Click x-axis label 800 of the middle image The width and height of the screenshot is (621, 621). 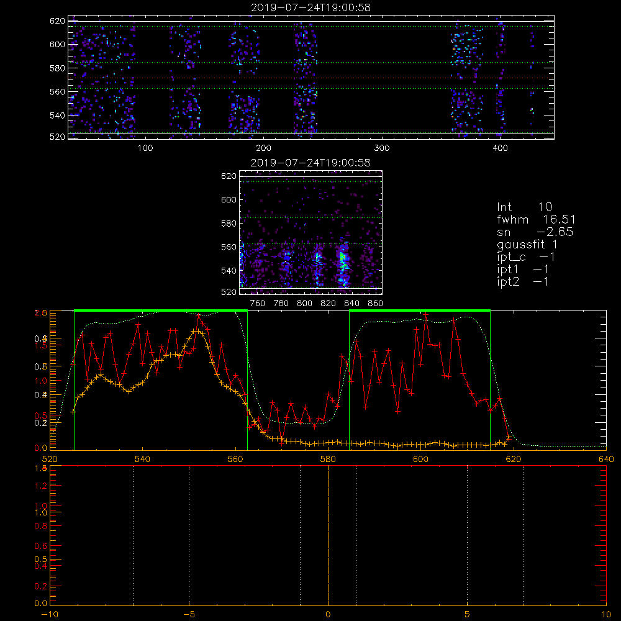coord(304,304)
